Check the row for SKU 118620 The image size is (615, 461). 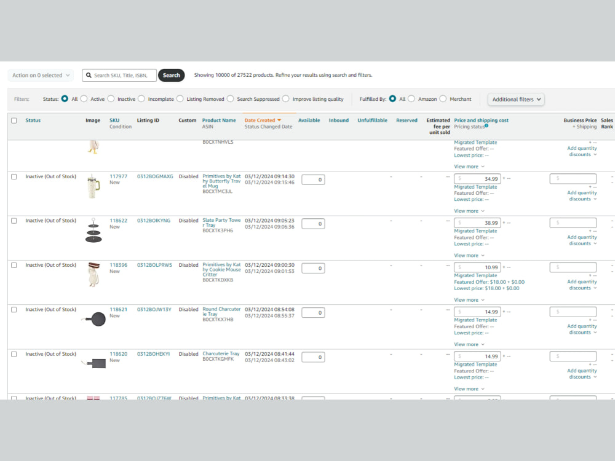pyautogui.click(x=14, y=355)
